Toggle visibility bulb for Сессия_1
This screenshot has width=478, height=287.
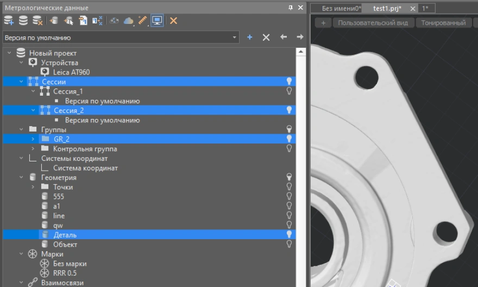coord(290,91)
